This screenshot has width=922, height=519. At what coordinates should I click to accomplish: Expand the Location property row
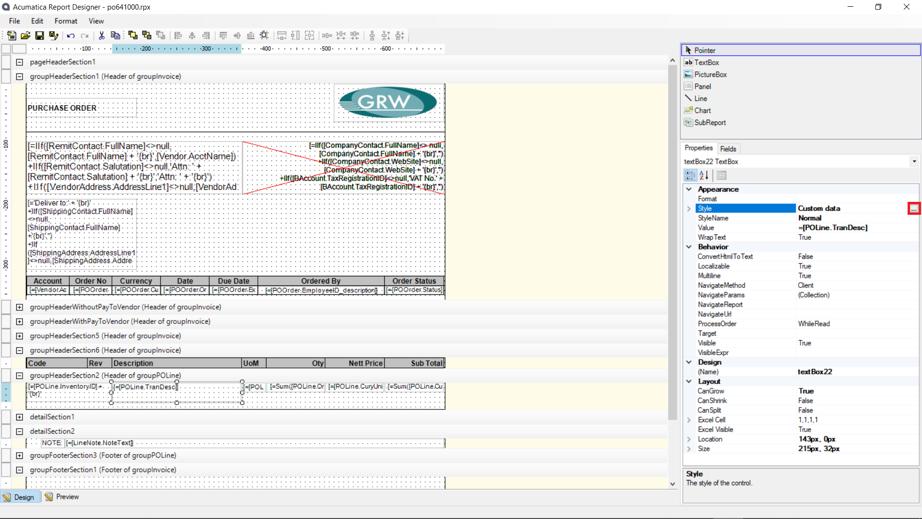point(689,439)
